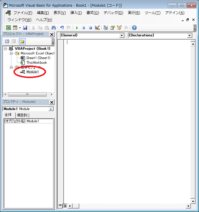Toggle Folders view in Project pane
The height and width of the screenshot is (212, 199).
pyautogui.click(x=22, y=41)
